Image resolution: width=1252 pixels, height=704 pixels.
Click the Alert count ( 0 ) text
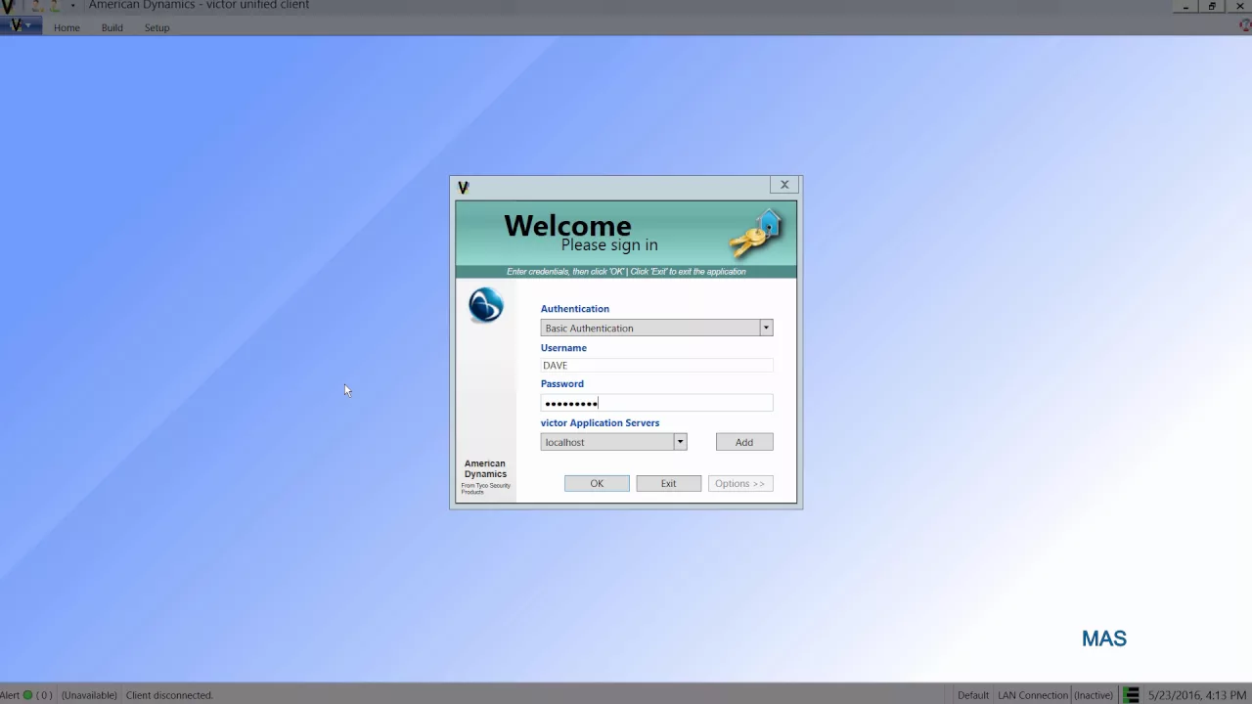pos(44,695)
